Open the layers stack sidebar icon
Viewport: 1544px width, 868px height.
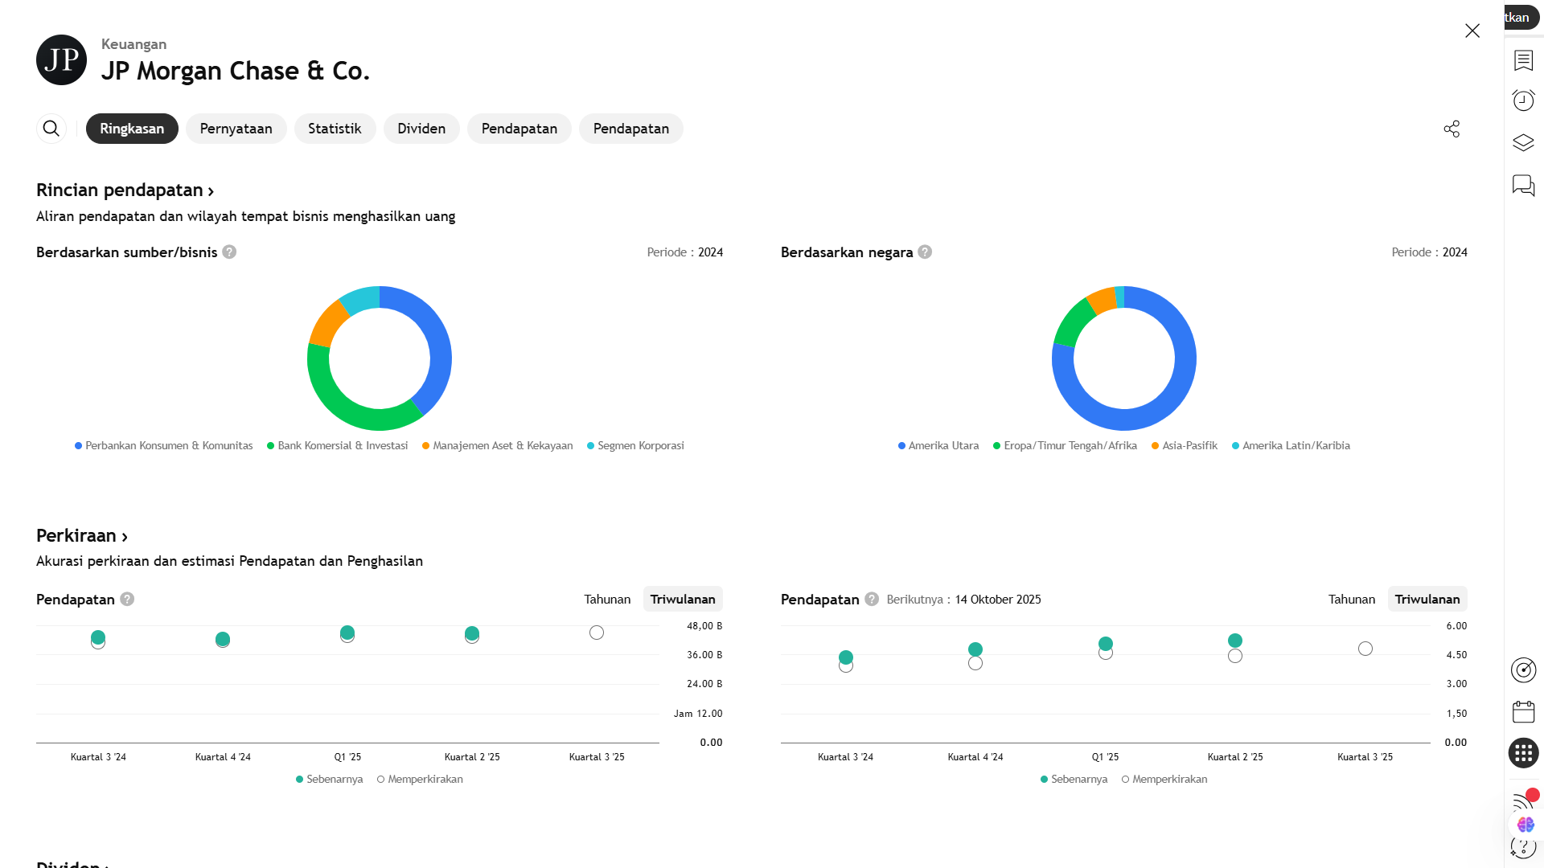(1523, 143)
